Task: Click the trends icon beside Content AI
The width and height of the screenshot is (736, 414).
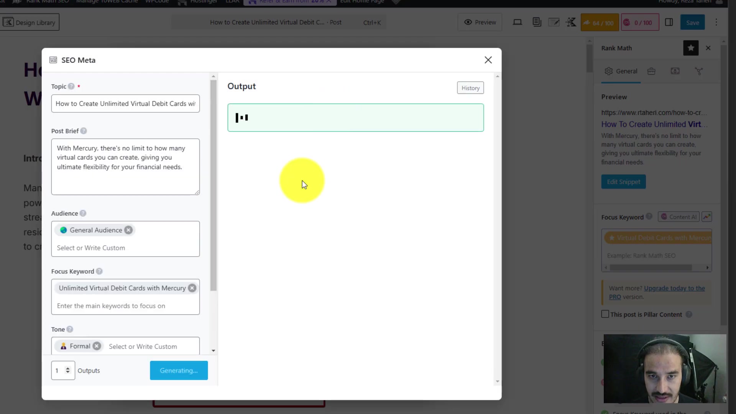Action: (x=707, y=217)
